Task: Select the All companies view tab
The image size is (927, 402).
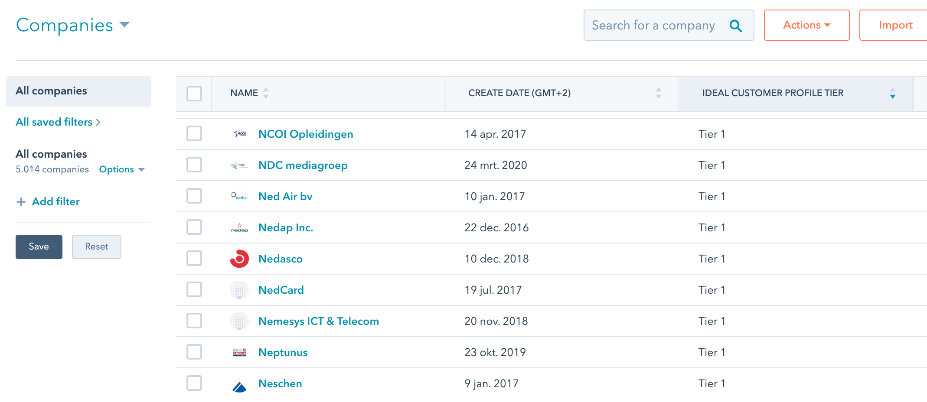Action: (78, 91)
